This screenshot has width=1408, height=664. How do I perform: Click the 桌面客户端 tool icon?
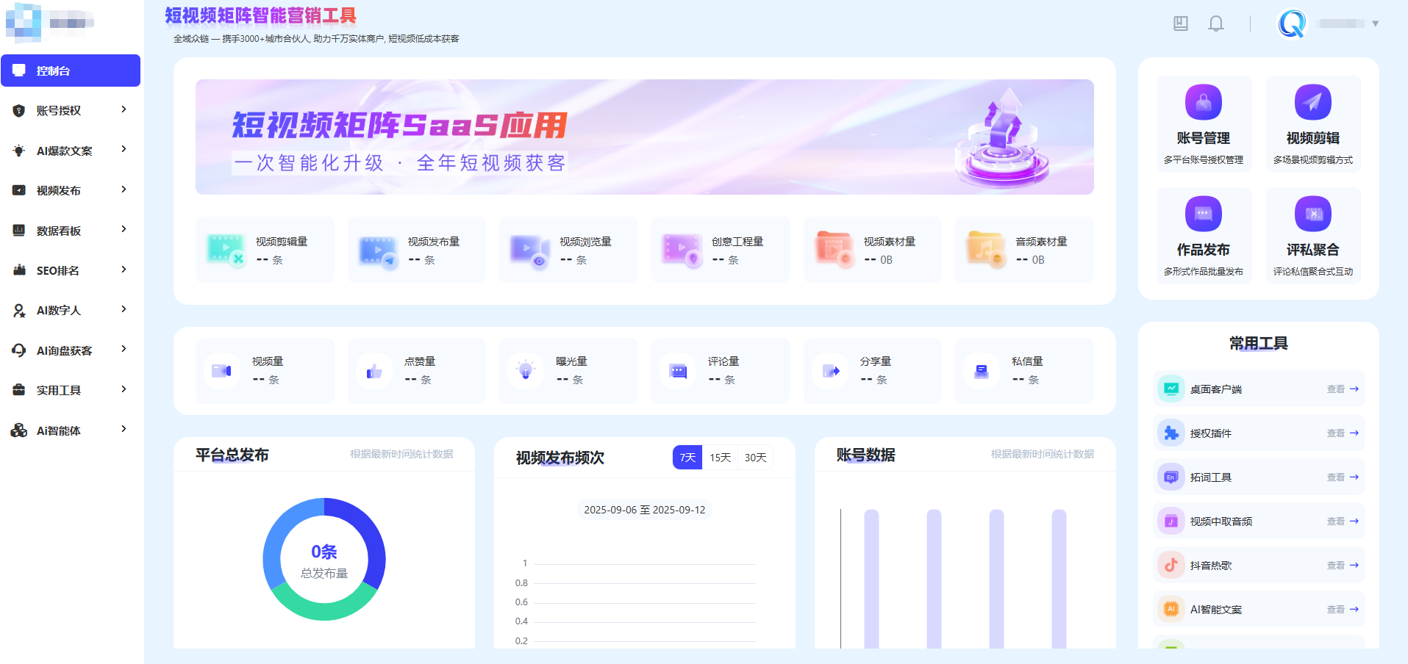(1171, 389)
